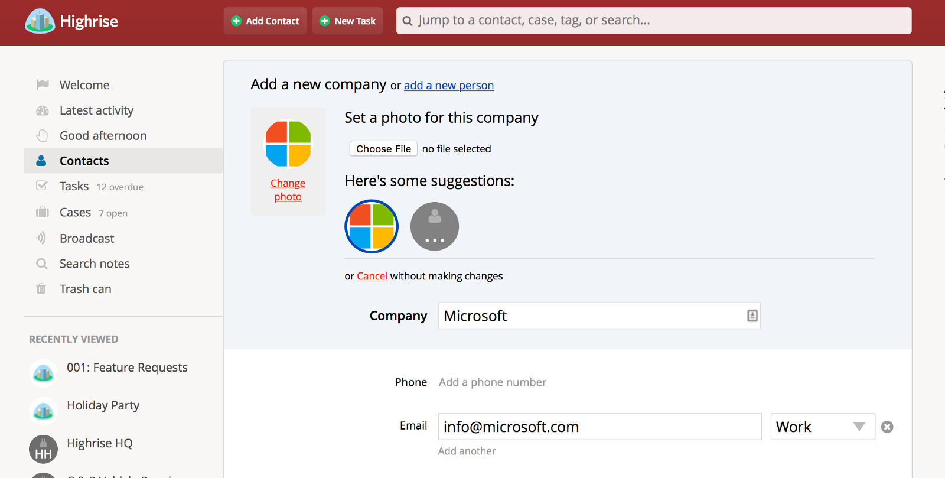Image resolution: width=945 pixels, height=478 pixels.
Task: Click Add a phone number
Action: [x=493, y=382]
